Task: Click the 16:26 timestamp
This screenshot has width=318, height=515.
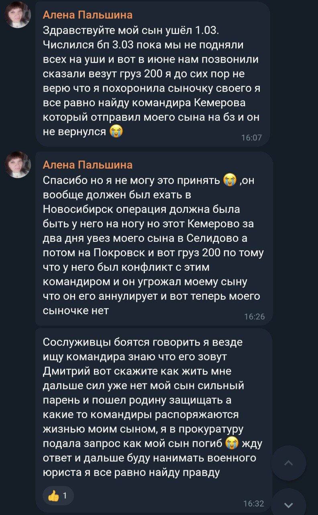Action: click(x=255, y=317)
